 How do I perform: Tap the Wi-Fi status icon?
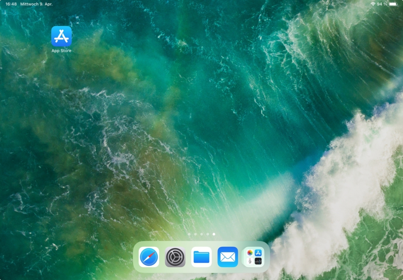tap(372, 4)
